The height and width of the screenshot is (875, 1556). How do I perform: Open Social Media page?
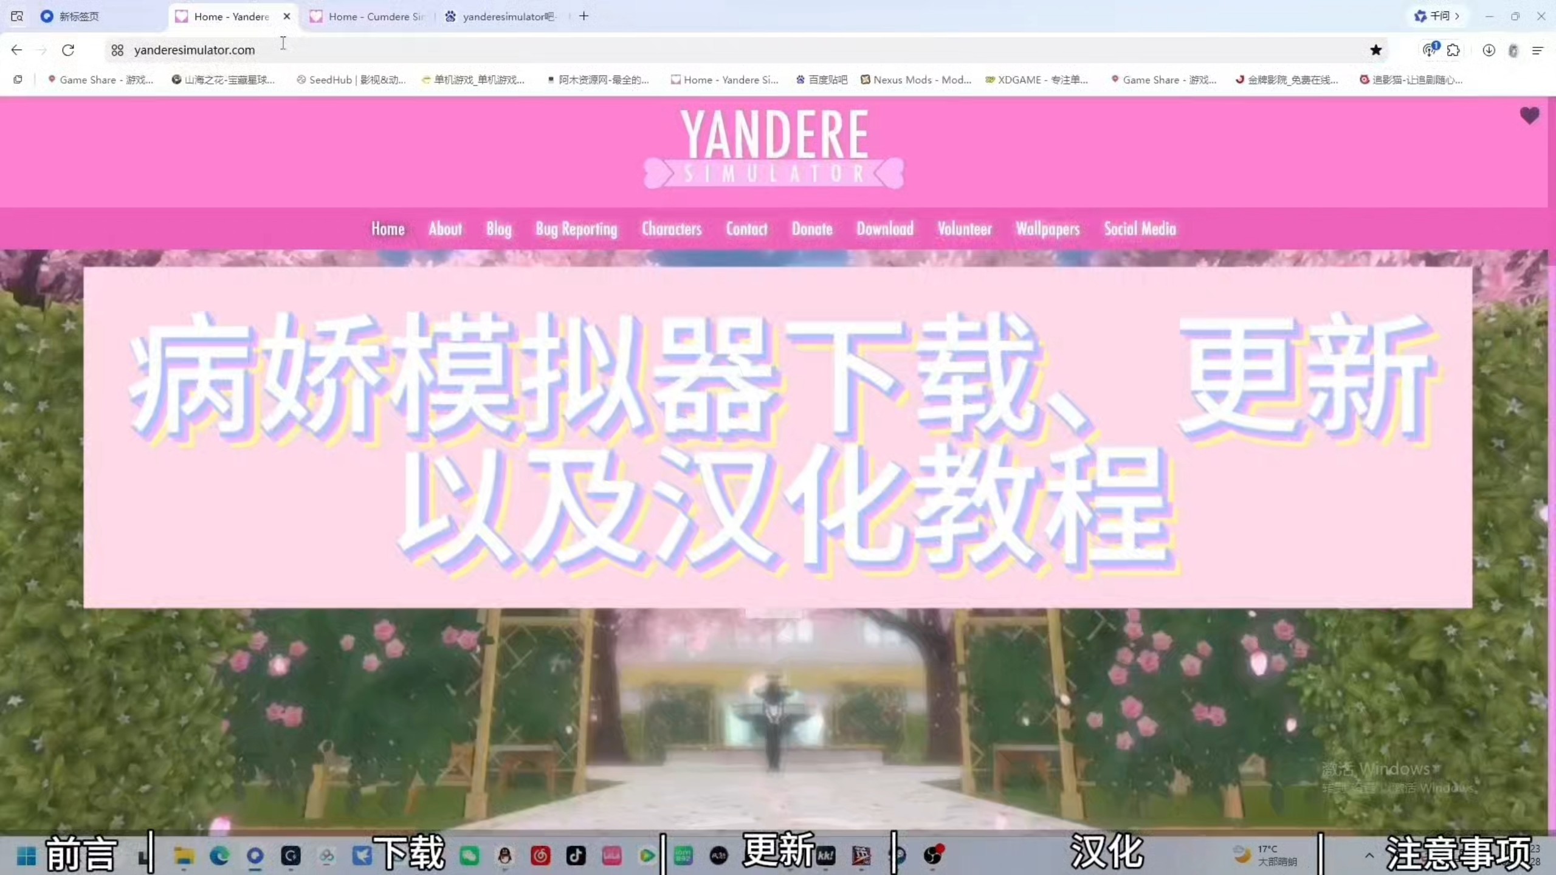1140,229
